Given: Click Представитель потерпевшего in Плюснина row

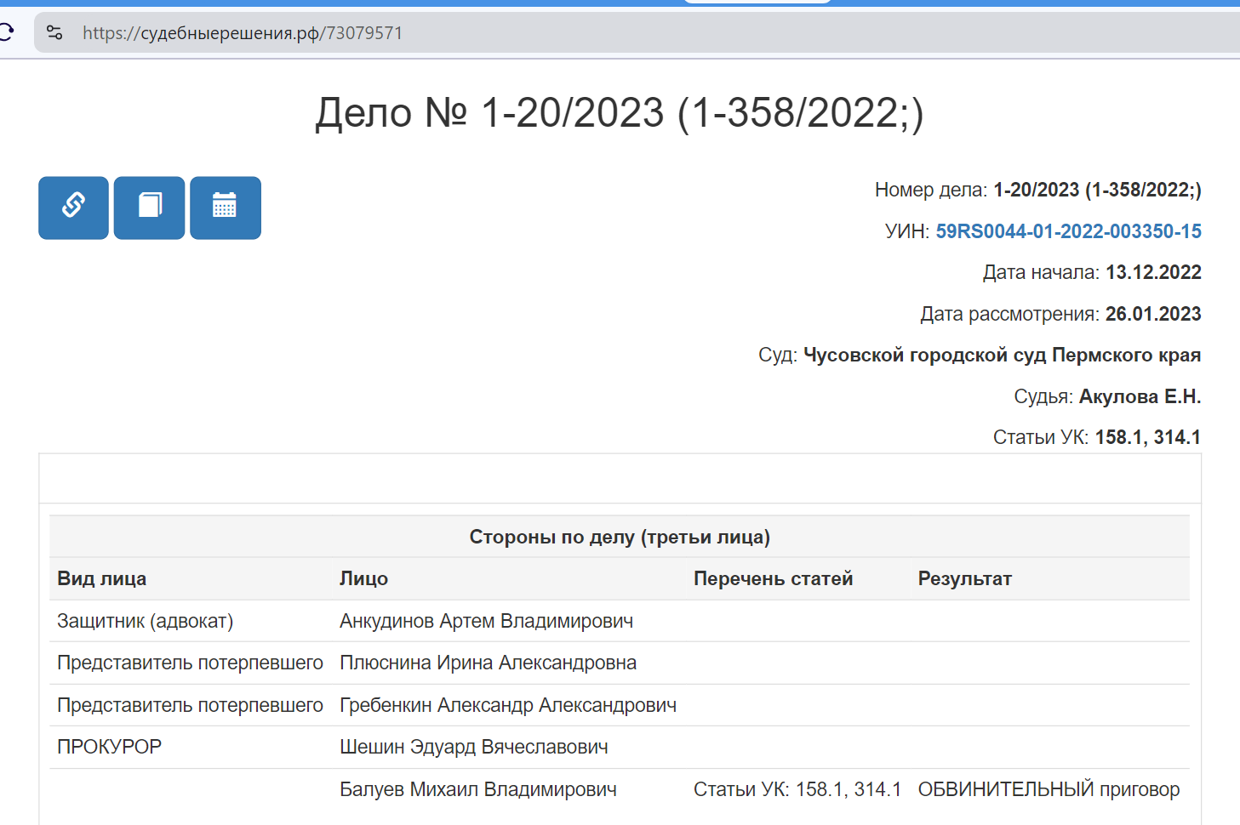Looking at the screenshot, I should [x=190, y=663].
